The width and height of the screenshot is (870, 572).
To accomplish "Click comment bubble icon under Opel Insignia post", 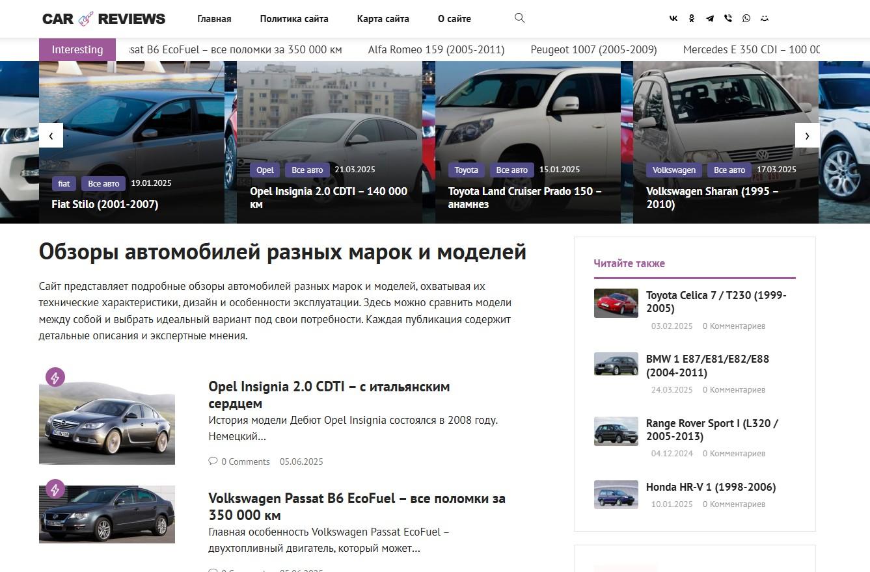I will click(x=213, y=461).
